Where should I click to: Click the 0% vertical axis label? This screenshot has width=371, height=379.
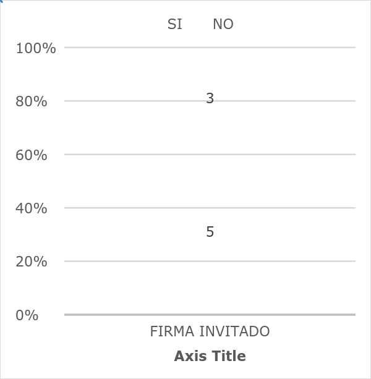27,315
